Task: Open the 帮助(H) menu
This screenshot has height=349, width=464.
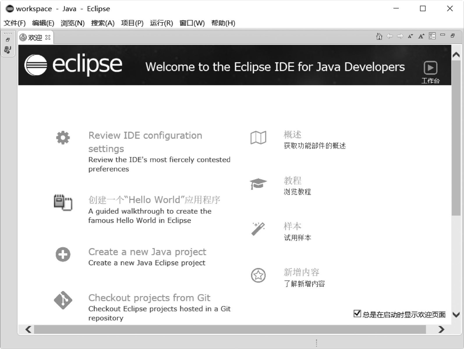Action: (x=223, y=23)
